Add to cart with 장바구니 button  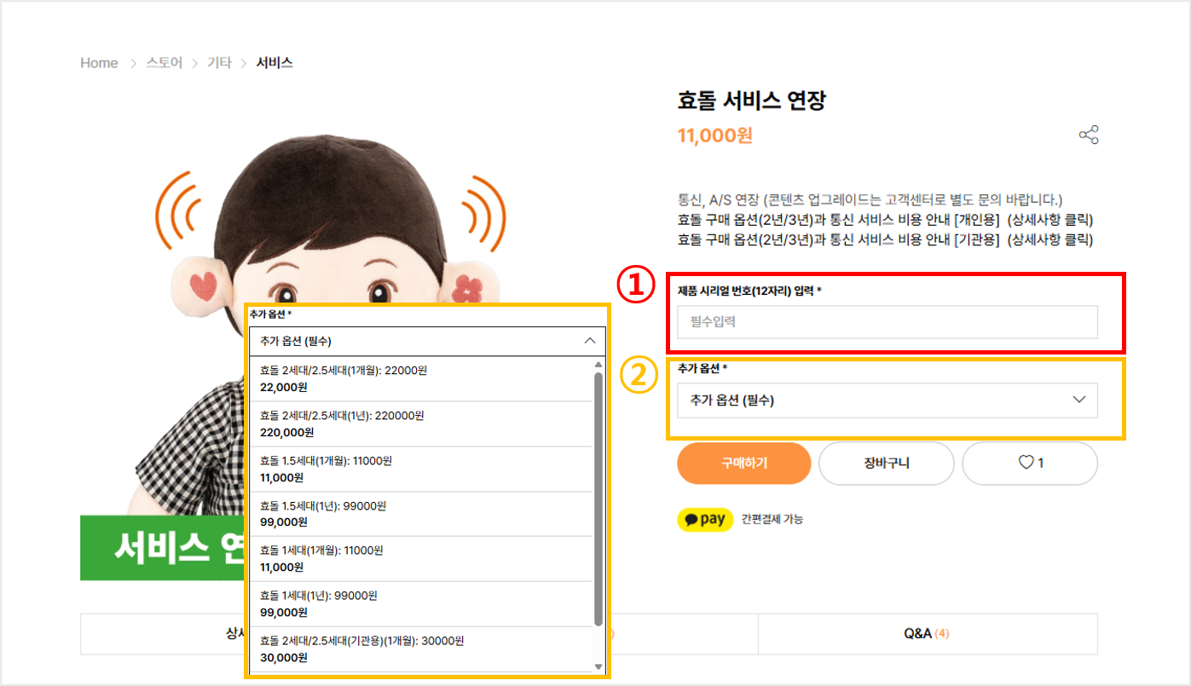pyautogui.click(x=887, y=463)
